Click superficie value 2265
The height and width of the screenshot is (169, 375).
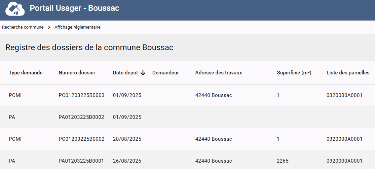click(283, 161)
